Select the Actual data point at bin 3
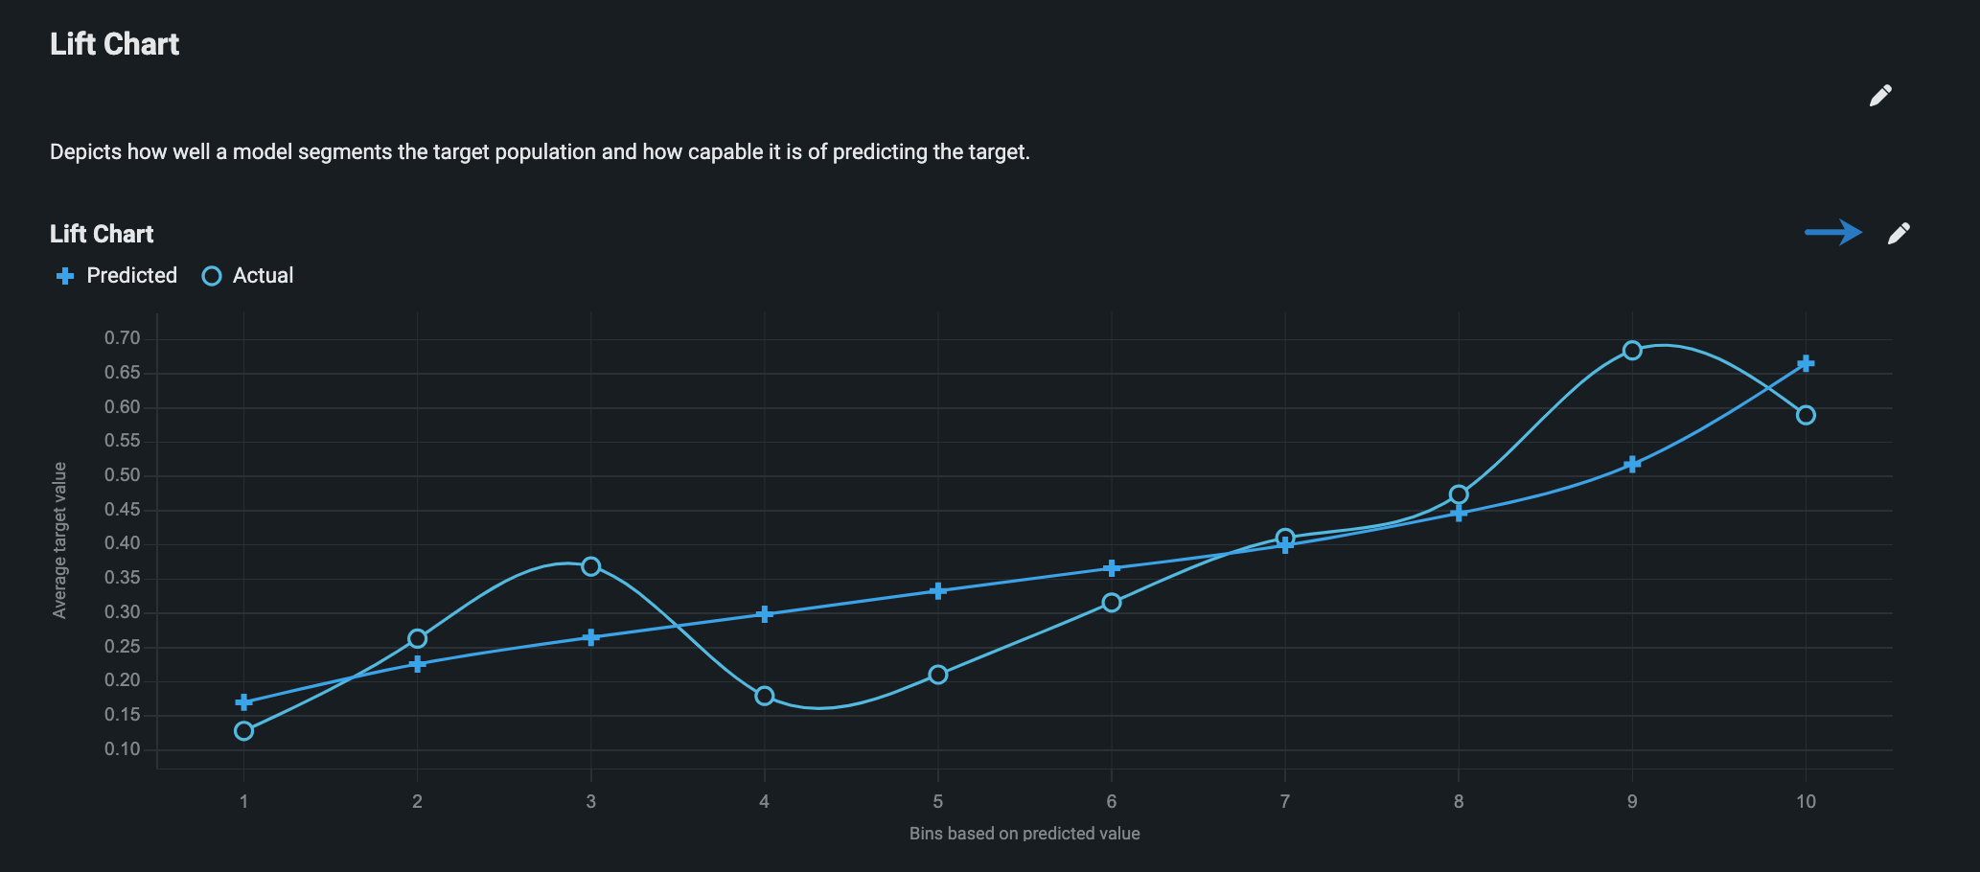The width and height of the screenshot is (1980, 872). coord(591,566)
